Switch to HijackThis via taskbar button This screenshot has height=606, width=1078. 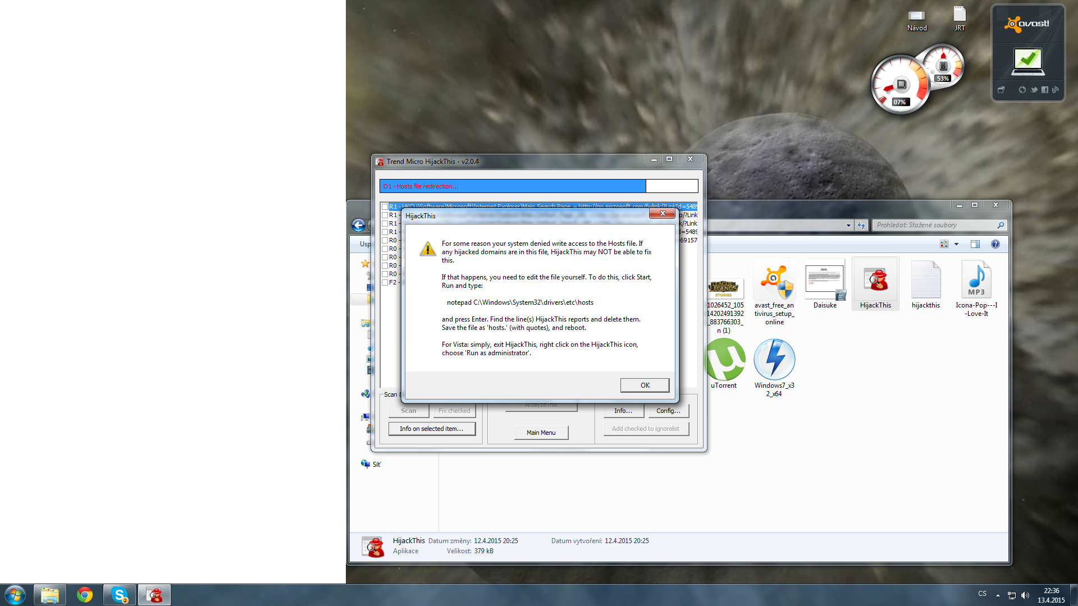154,595
